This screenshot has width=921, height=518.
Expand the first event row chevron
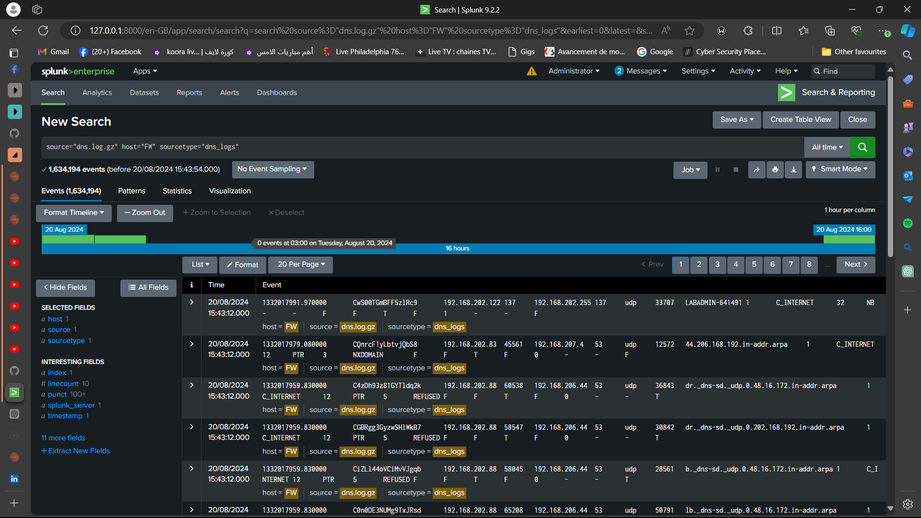tap(192, 302)
